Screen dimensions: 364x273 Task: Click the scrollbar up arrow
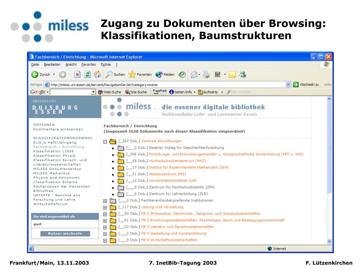[329, 99]
